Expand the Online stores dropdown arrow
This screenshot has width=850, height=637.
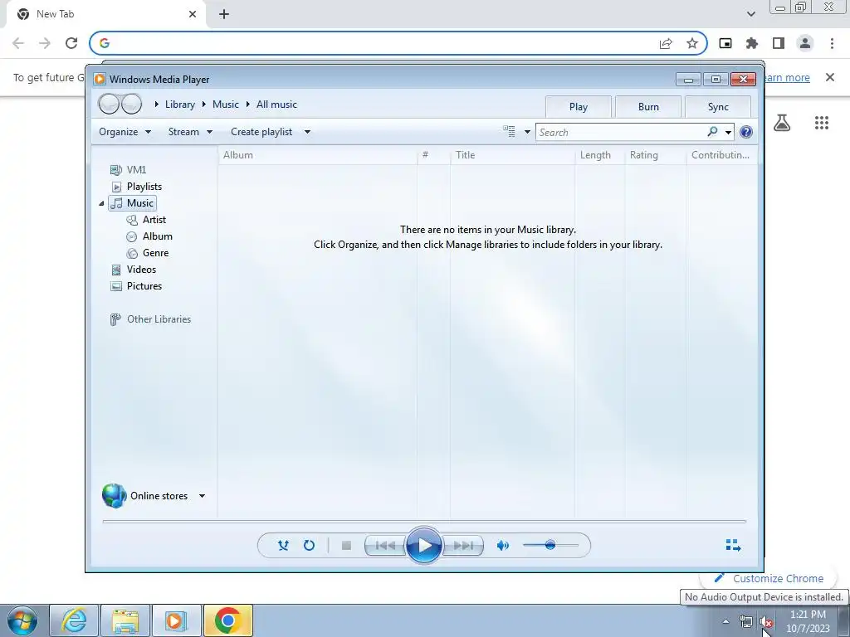[203, 496]
